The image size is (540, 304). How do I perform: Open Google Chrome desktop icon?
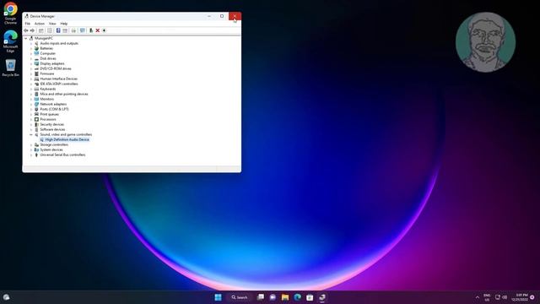point(10,14)
